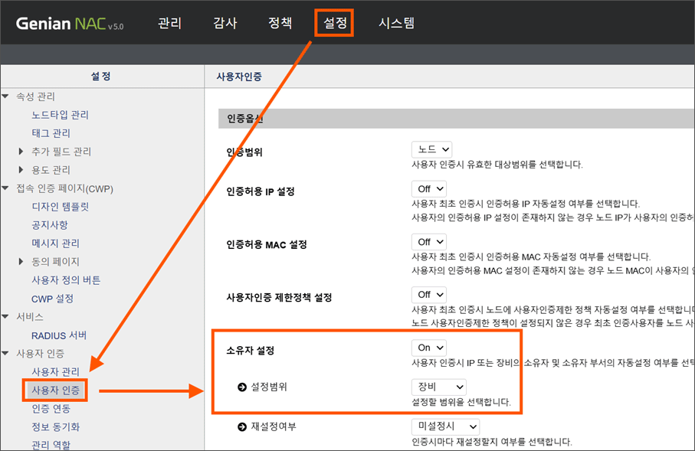Screen dimensions: 695x451
Task: Open the 설정범위 dropdown showing 장비
Action: pos(438,387)
